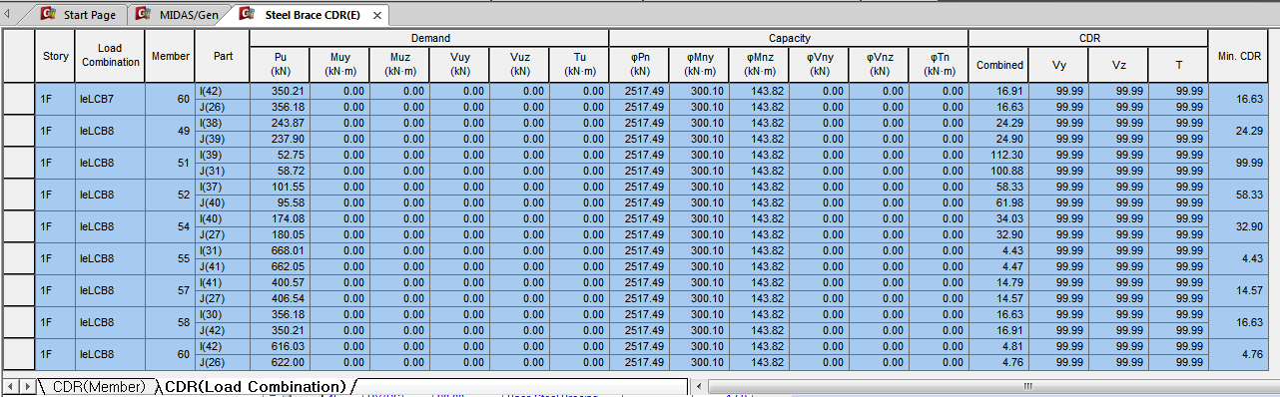Click the Load Combination column header
This screenshot has width=1280, height=397.
point(111,56)
